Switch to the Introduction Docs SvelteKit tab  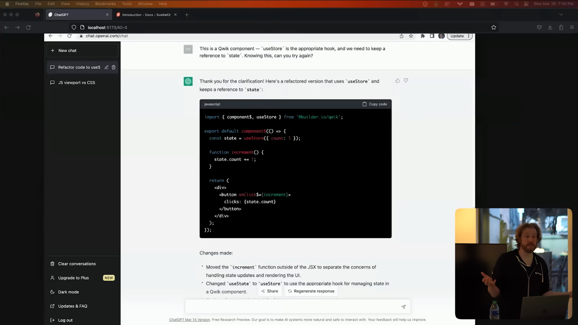(146, 15)
